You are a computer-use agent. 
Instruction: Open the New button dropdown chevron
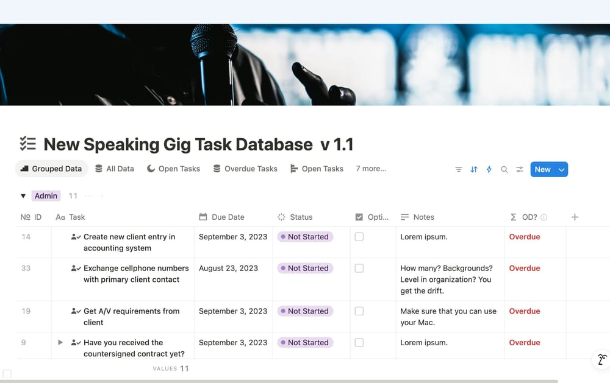562,169
